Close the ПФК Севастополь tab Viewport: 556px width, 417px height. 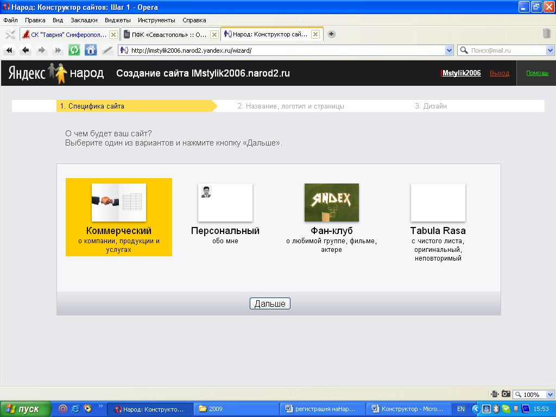coord(214,34)
